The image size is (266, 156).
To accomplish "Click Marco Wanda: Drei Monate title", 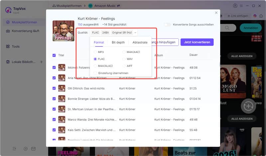I will (x=92, y=120).
